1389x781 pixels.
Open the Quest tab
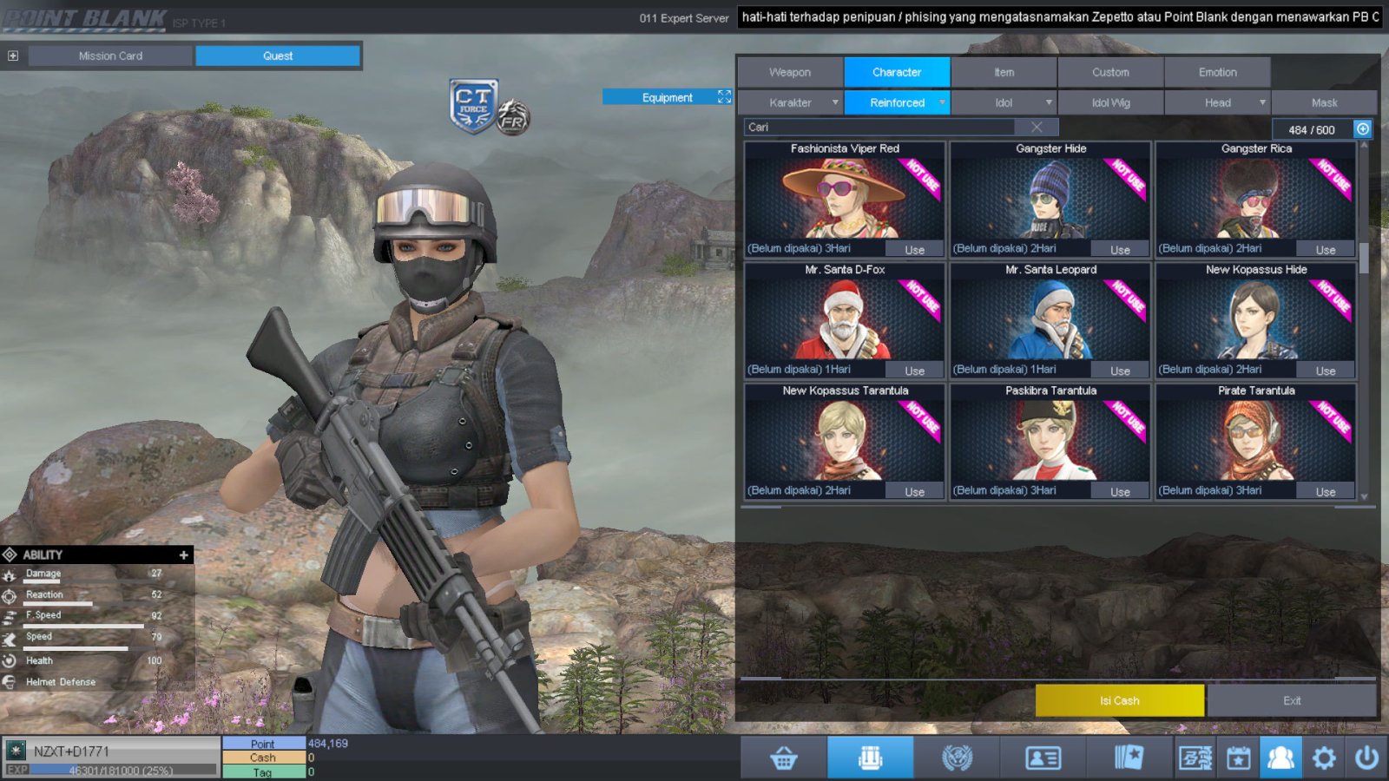pos(278,56)
